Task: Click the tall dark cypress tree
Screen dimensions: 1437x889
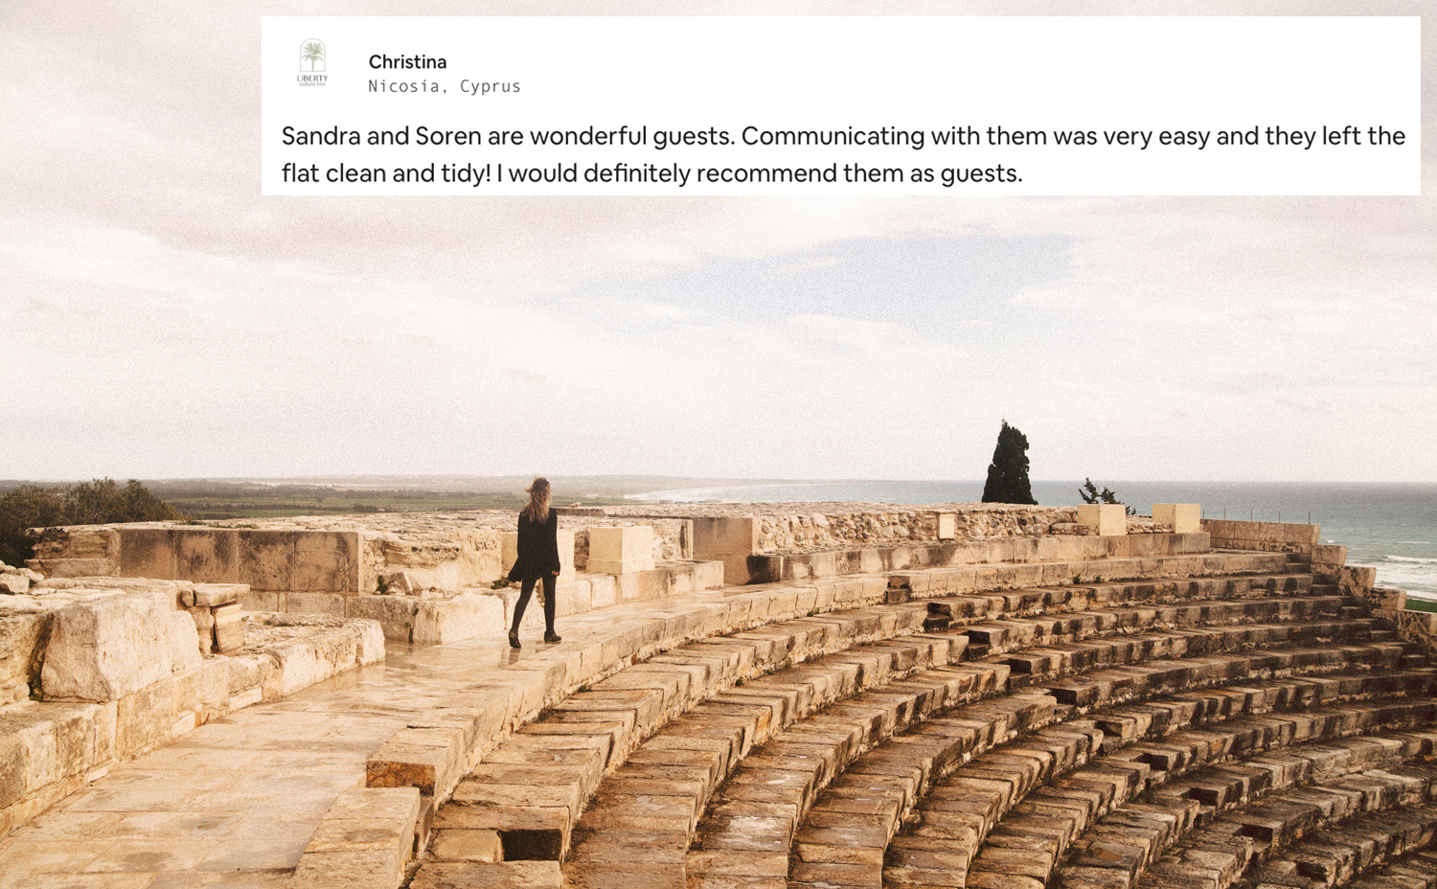Action: pyautogui.click(x=1008, y=467)
